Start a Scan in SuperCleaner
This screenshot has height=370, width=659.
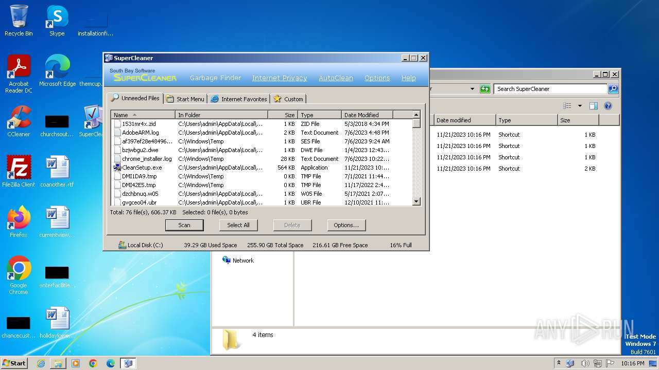click(184, 225)
